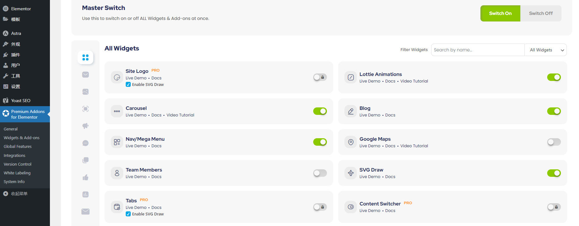
Task: Click the Team Members person icon
Action: click(x=117, y=173)
